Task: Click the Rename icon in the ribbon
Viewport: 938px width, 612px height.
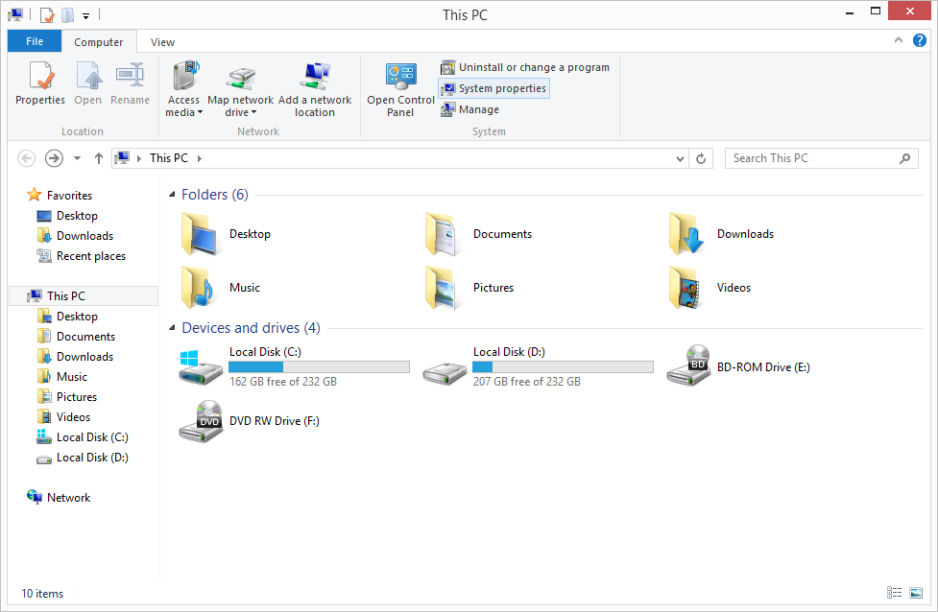Action: click(x=130, y=86)
